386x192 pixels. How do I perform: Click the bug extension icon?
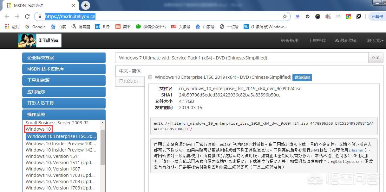pos(328,16)
